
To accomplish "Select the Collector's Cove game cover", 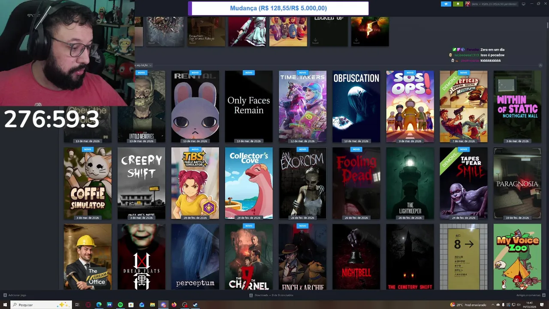I will (249, 183).
